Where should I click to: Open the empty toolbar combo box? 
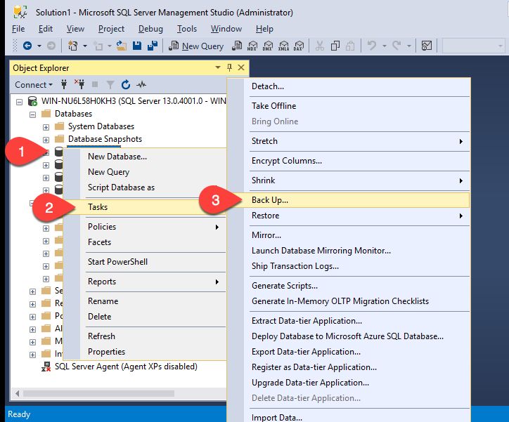tap(473, 46)
